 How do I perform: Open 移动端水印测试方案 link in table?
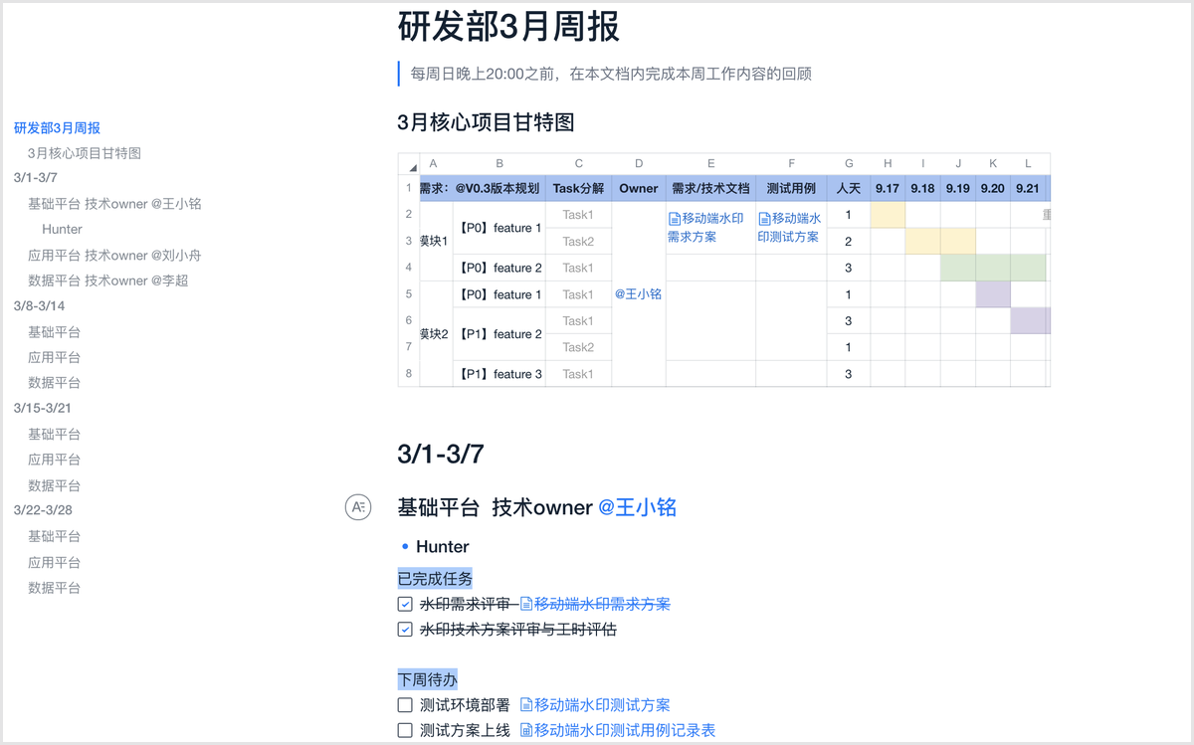(789, 228)
